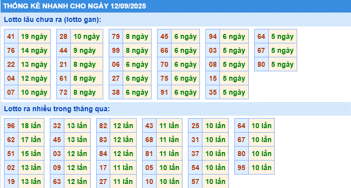Screen dimensions: 351x188
Task: Click the number 82 cell
Action: (x=103, y=126)
